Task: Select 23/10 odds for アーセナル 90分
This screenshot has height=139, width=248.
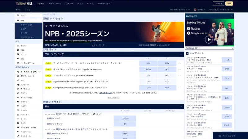Action: click(227, 125)
